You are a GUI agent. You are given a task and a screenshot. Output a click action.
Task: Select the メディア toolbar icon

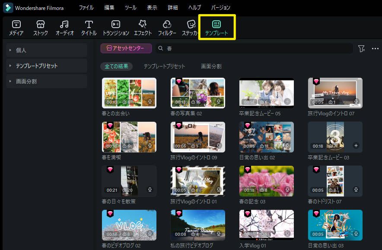tap(16, 27)
